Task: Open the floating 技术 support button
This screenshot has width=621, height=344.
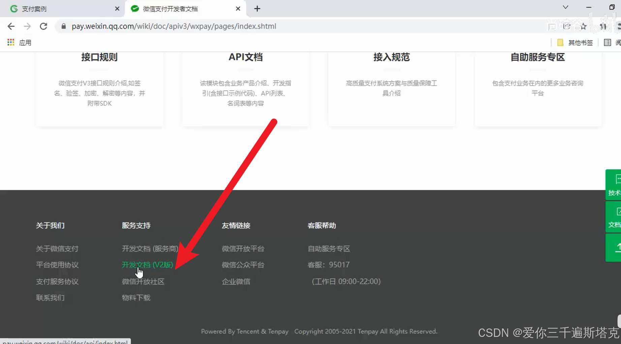Action: point(613,185)
